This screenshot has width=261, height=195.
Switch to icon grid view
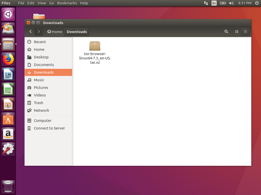coord(245,32)
